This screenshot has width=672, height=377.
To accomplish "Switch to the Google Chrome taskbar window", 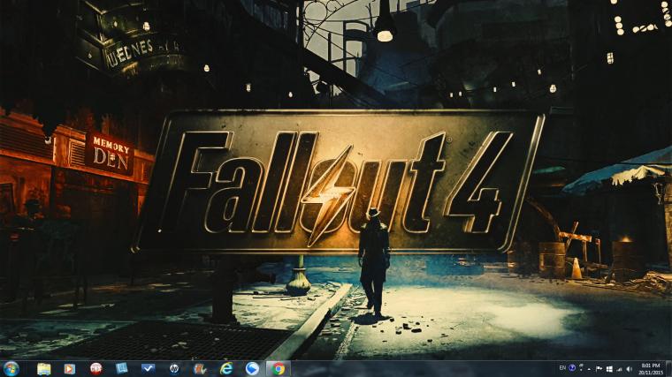I will 279,369.
